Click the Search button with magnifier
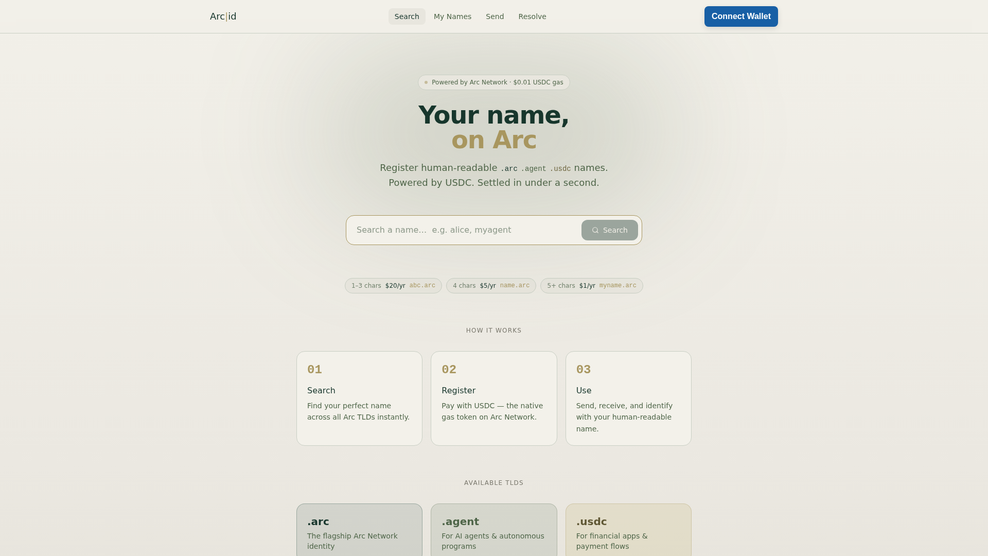This screenshot has width=988, height=556. coord(609,230)
